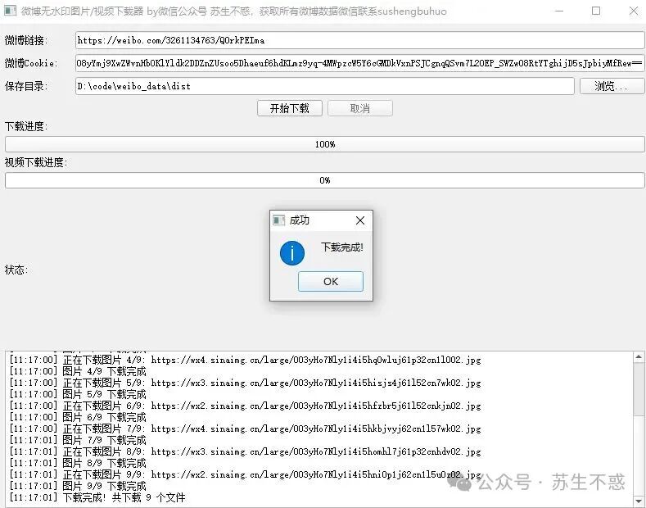Minimize the downloader window
The width and height of the screenshot is (646, 508).
(x=559, y=11)
